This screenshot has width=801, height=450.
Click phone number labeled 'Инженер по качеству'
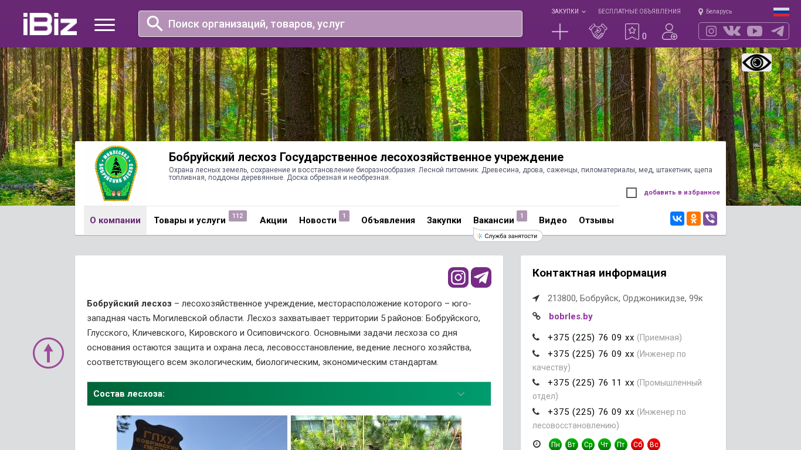pos(591,354)
